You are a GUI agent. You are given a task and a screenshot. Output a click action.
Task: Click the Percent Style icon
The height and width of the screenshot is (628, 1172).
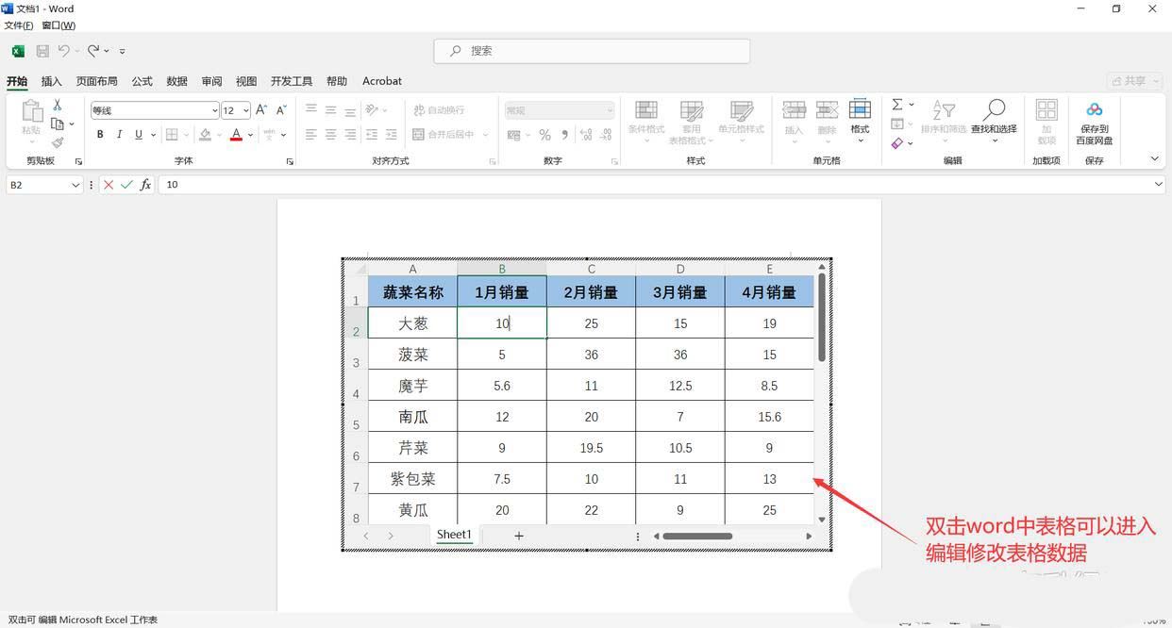(x=544, y=135)
